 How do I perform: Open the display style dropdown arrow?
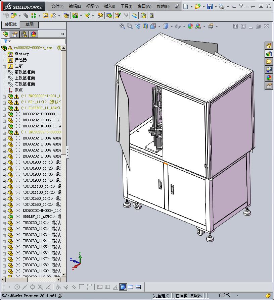coord(172,26)
